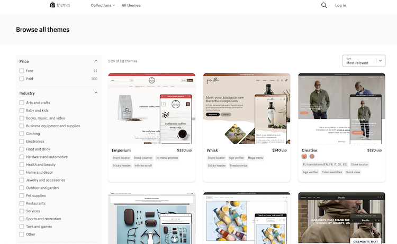397x244 pixels.
Task: Select the dusty pink Creative color swatch
Action: (x=312, y=157)
